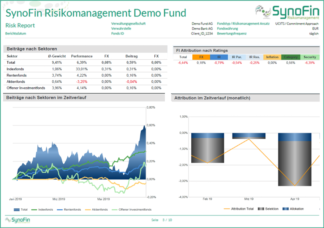Click the red Aktienfonds performance '-3,25%'

coord(82,82)
